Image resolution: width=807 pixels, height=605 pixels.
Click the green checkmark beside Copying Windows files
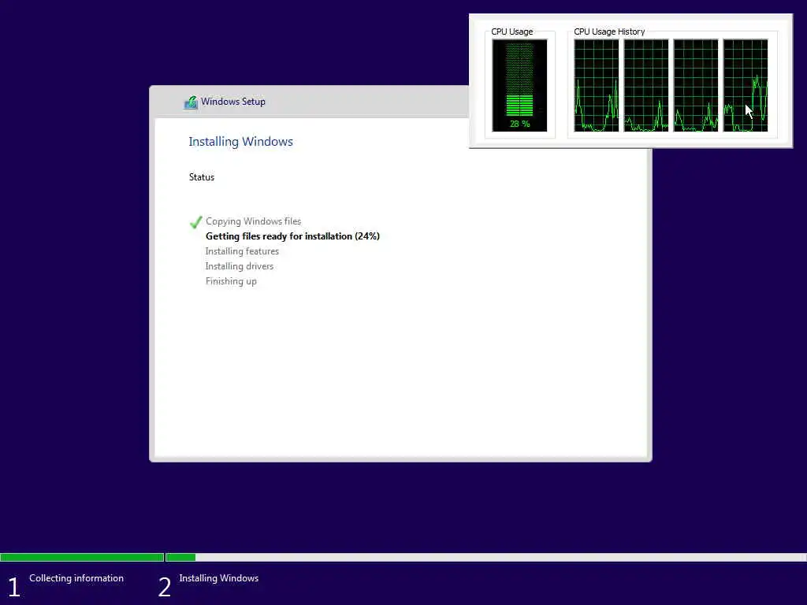coord(195,222)
